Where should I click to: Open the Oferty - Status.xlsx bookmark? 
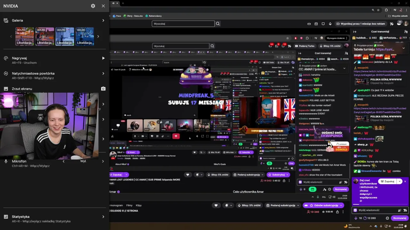(133, 16)
